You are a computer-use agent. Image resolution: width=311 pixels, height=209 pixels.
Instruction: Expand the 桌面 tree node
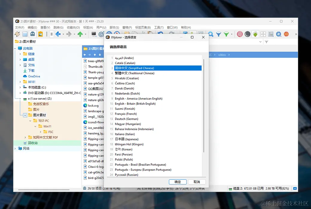point(20,59)
